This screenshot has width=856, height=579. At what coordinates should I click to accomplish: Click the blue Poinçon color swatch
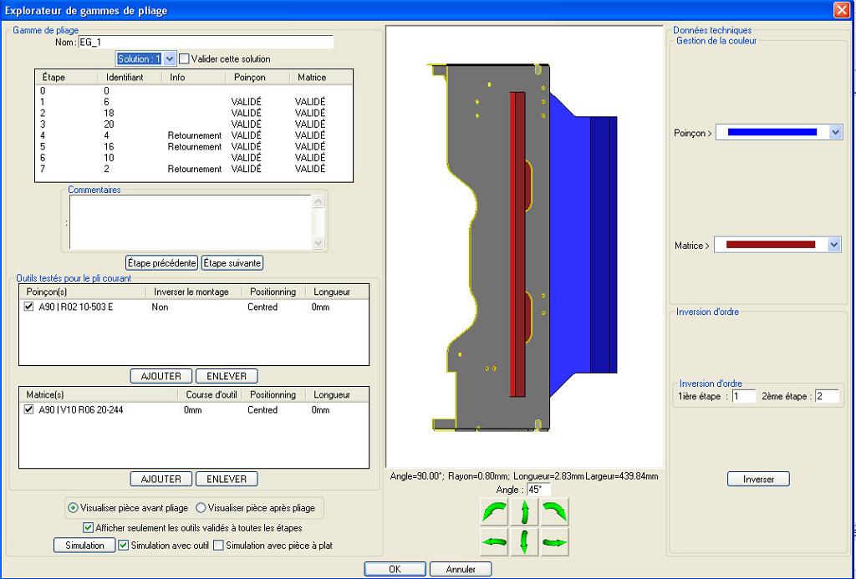coord(772,132)
